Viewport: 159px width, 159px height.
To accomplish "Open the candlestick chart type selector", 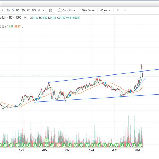I will [x=51, y=10].
